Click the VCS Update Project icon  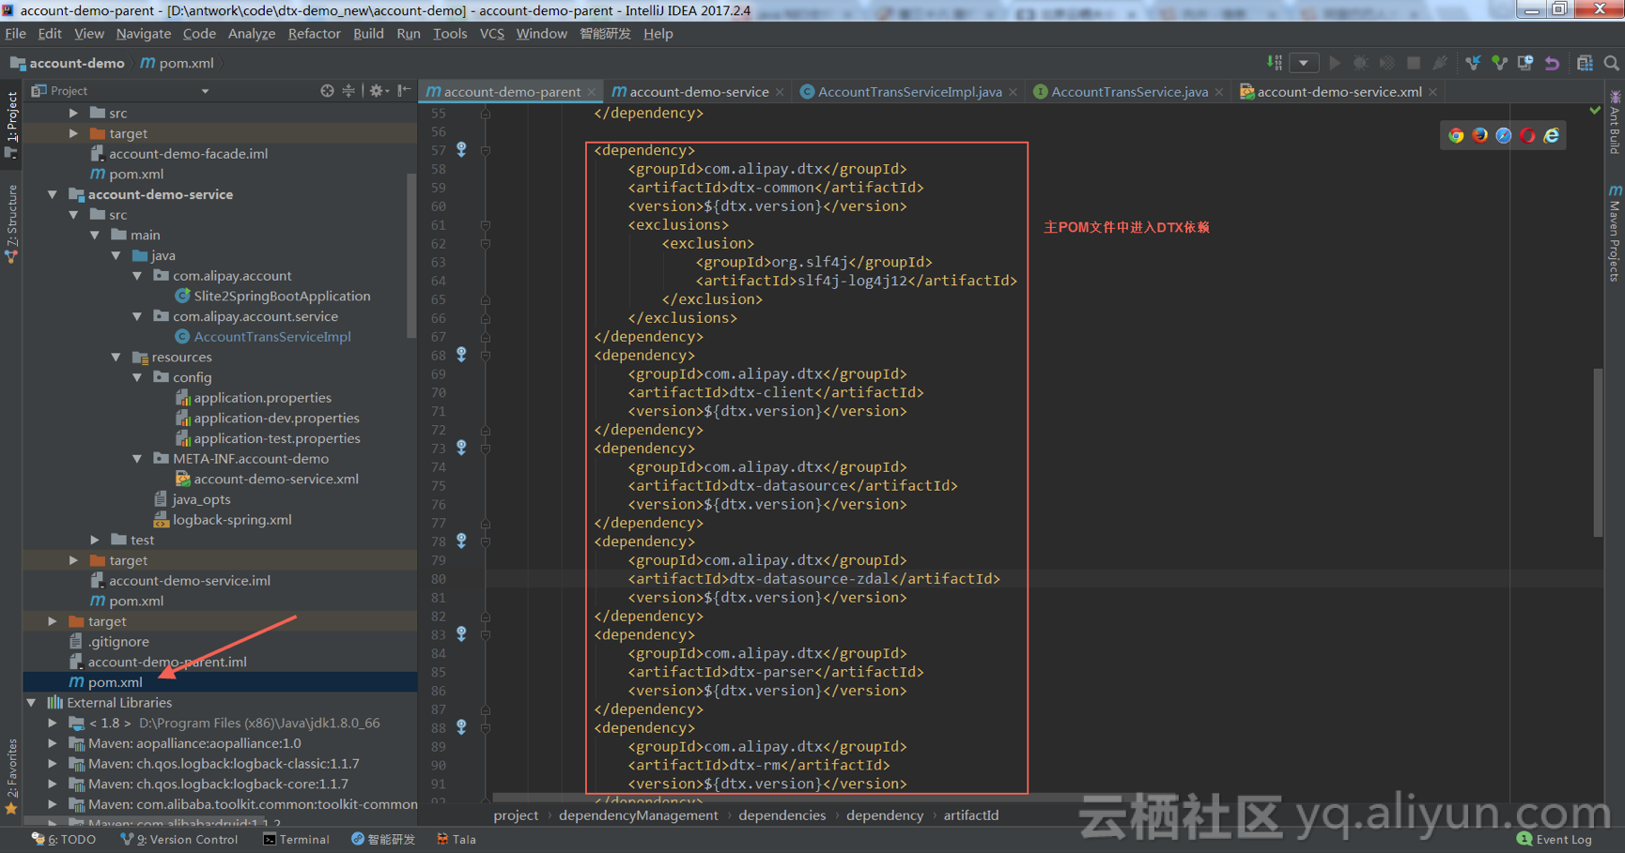point(1473,63)
